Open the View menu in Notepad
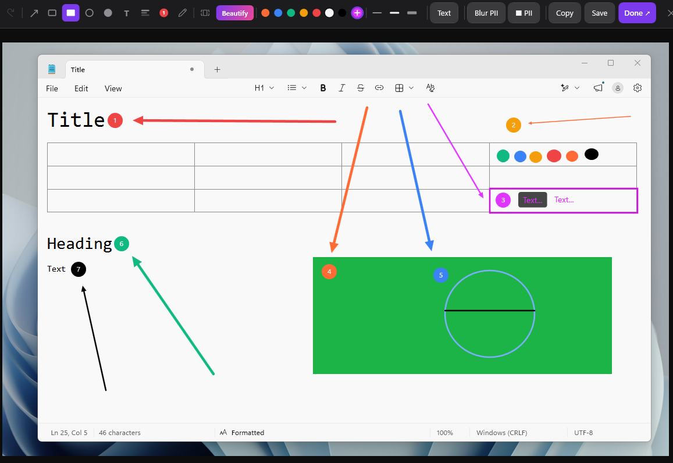Viewport: 673px width, 463px height. coord(113,88)
